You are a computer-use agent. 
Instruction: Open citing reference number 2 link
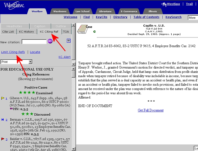6,120
